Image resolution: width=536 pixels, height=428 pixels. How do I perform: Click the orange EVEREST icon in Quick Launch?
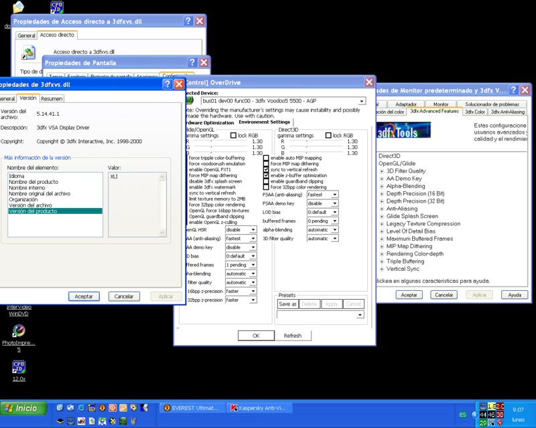[102, 407]
